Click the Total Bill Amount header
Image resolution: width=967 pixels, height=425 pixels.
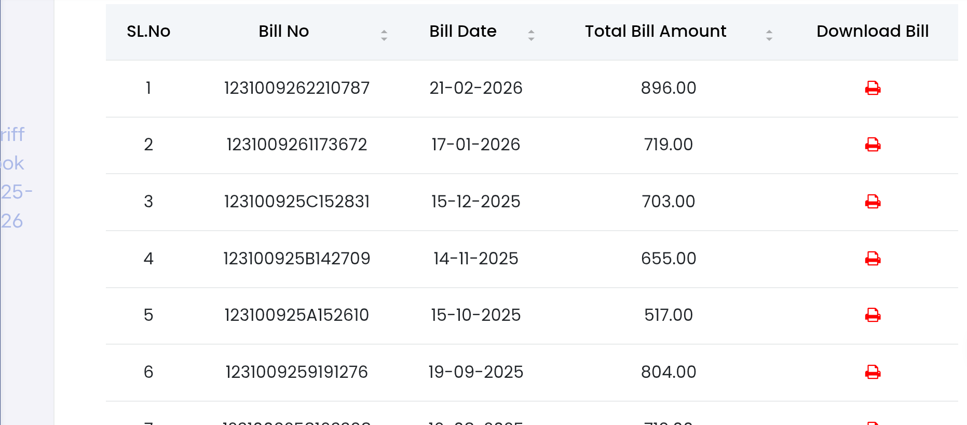pos(655,32)
